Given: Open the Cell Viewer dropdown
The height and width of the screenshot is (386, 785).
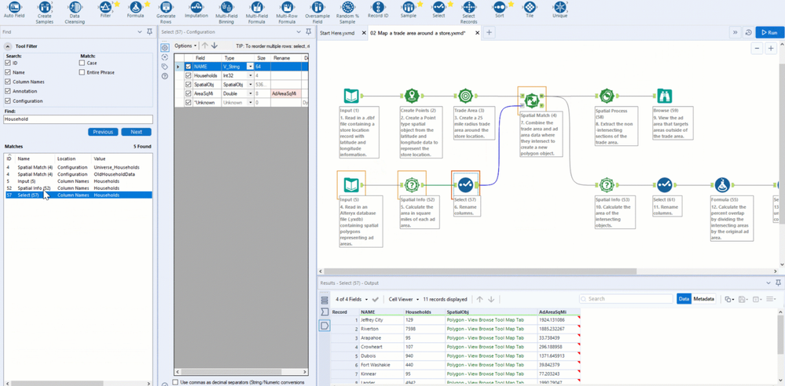Looking at the screenshot, I should point(403,299).
